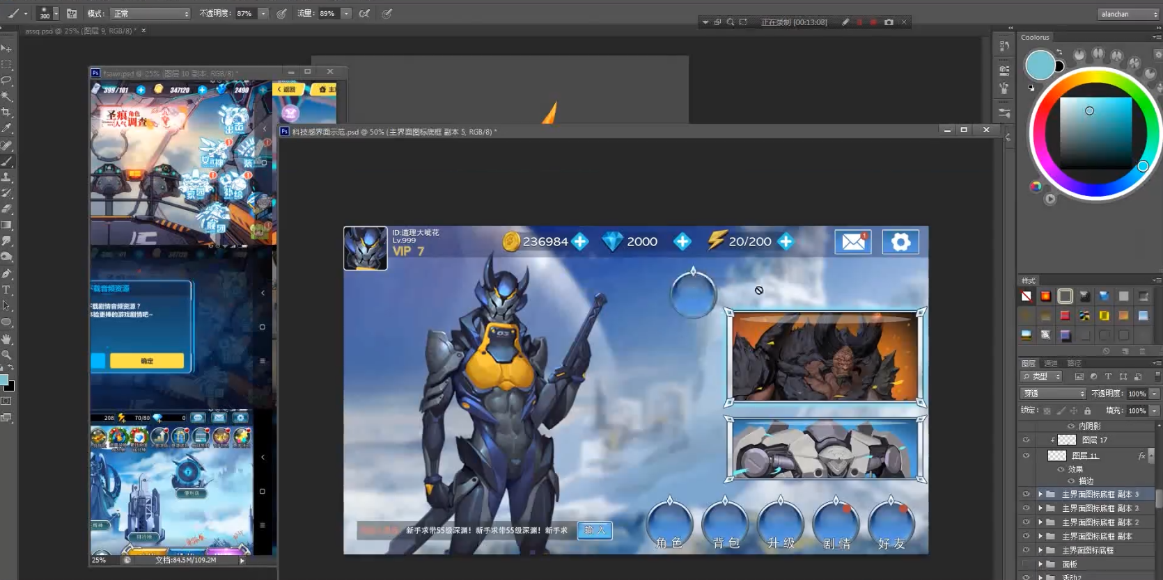Screen dimensions: 1163x580
Task: Toggle tablet pressure for opacity
Action: pos(281,13)
